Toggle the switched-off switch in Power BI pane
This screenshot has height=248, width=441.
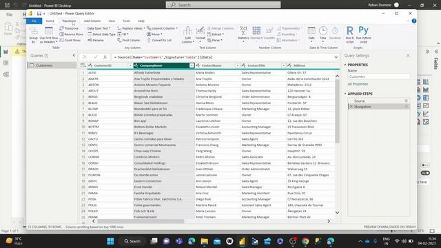[425, 165]
